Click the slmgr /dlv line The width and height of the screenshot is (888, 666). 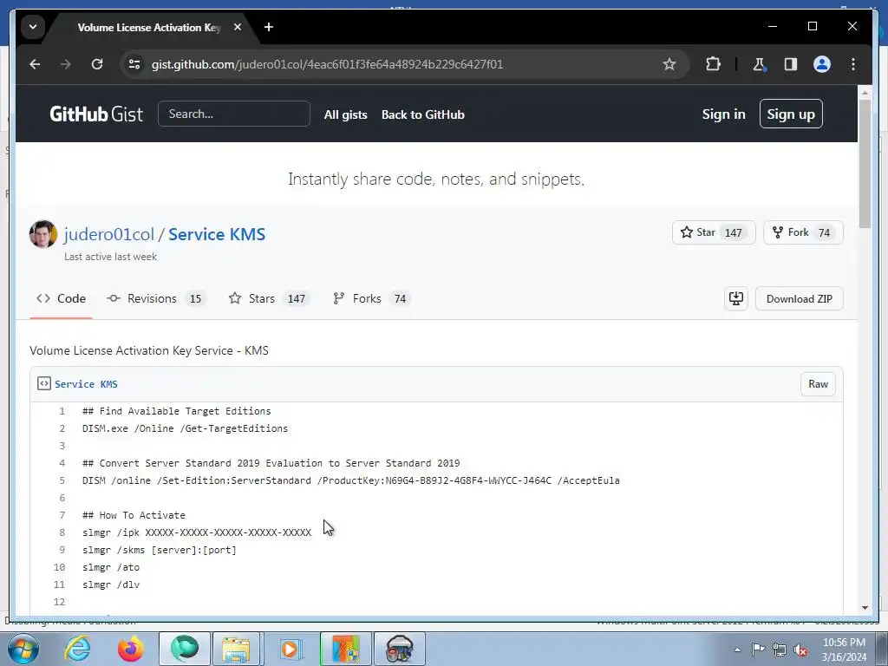pyautogui.click(x=111, y=584)
